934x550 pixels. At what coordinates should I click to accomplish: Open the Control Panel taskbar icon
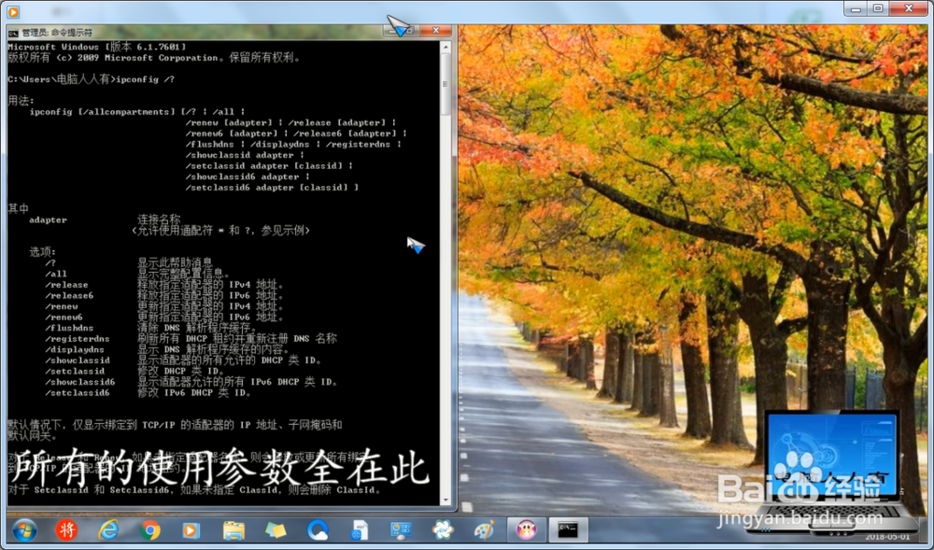(x=401, y=529)
